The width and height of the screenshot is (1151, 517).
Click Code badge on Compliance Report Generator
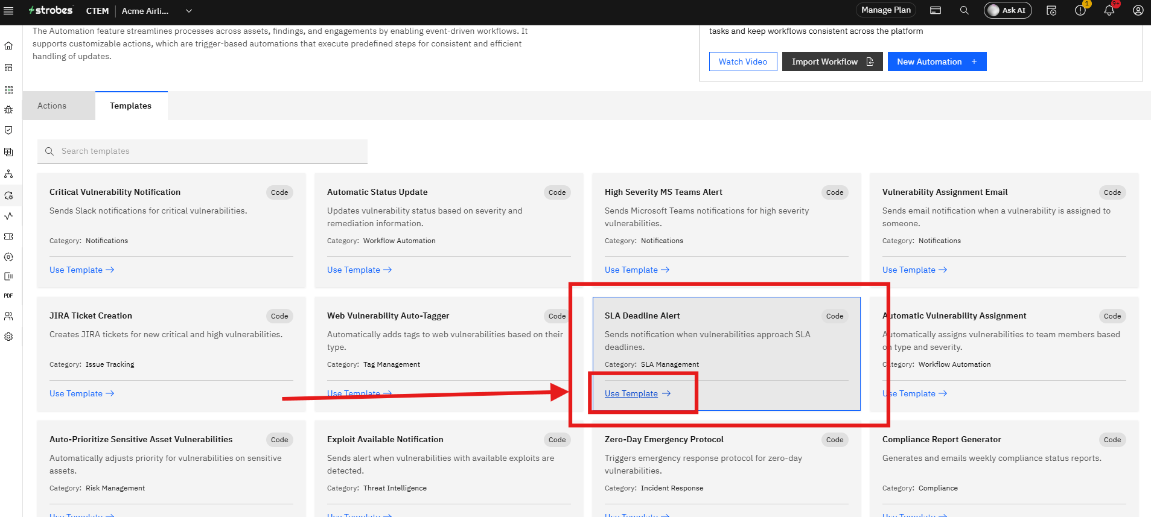pos(1112,440)
